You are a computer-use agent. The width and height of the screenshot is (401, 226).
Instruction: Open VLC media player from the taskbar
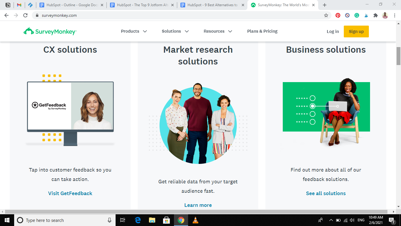(195, 220)
